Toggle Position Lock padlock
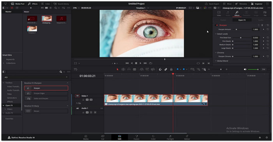 click(x=171, y=69)
